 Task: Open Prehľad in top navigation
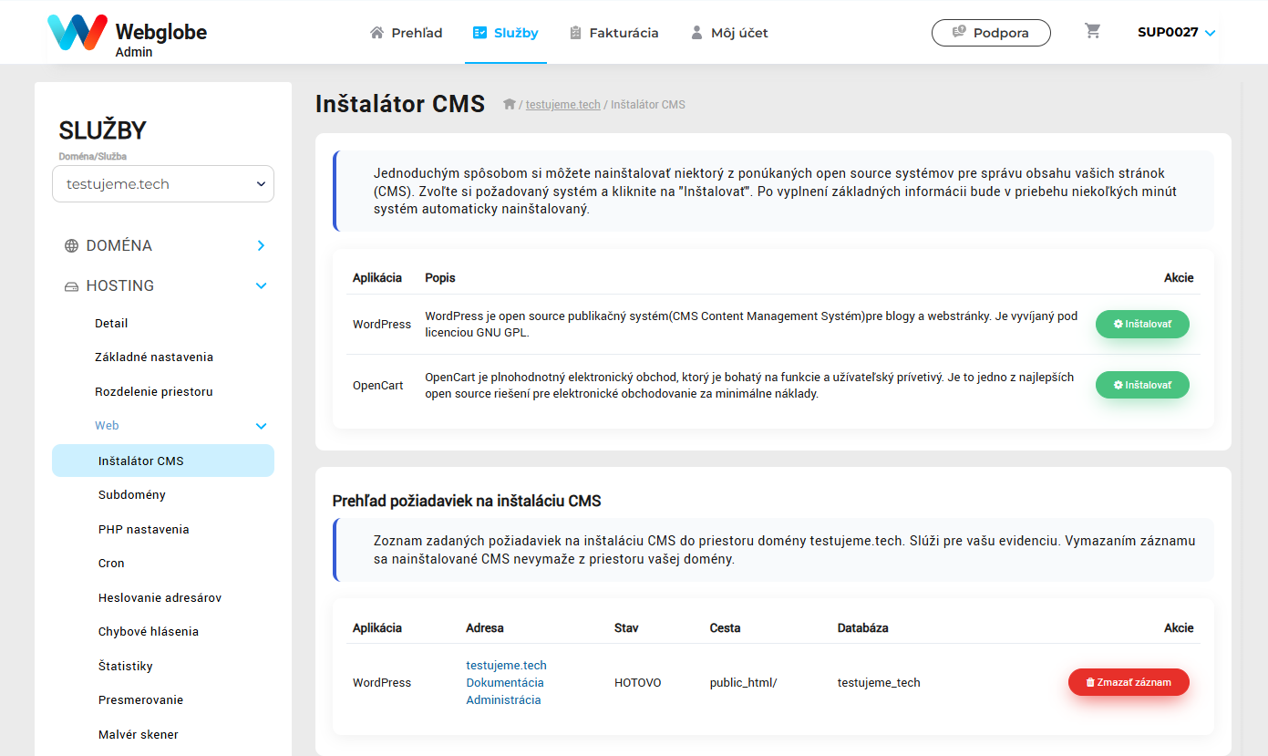coord(406,33)
